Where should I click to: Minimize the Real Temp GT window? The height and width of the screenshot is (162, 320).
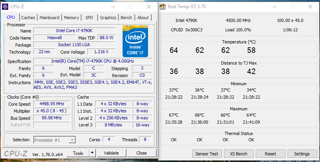(x=275, y=7)
